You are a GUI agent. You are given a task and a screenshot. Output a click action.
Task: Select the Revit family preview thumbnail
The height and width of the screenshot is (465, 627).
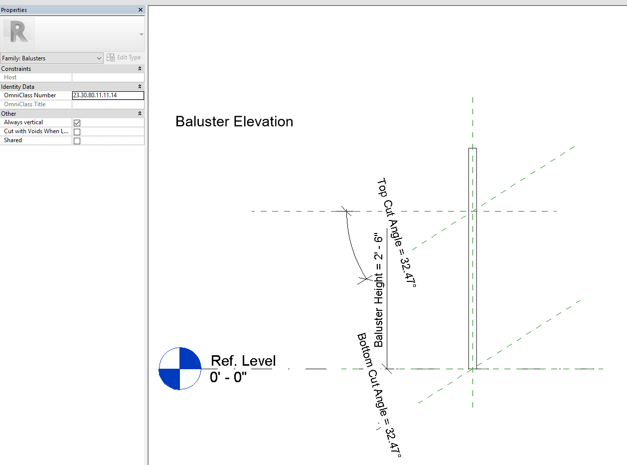[x=17, y=32]
